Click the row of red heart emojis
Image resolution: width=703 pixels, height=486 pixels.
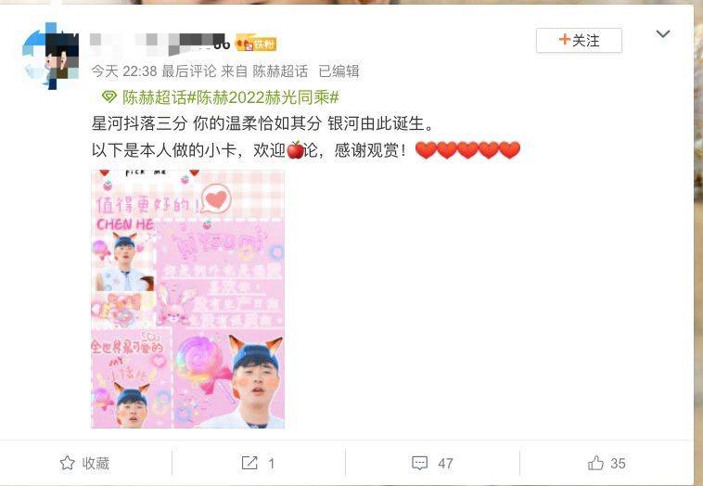coord(467,150)
